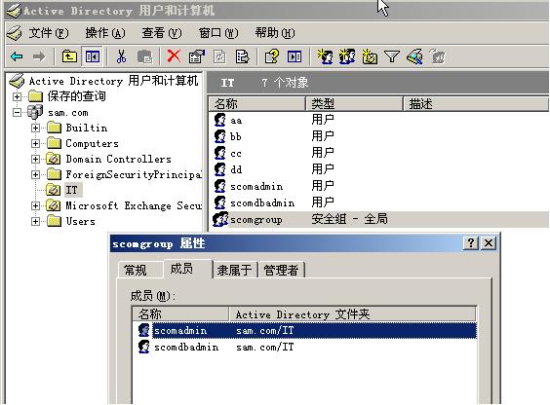Expand the 保存的查询 tree node
The image size is (550, 405).
(x=17, y=96)
